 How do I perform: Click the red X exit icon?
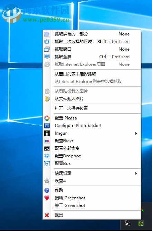point(47,215)
